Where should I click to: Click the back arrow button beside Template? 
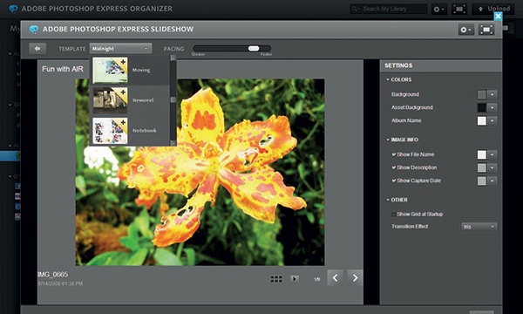[x=37, y=49]
